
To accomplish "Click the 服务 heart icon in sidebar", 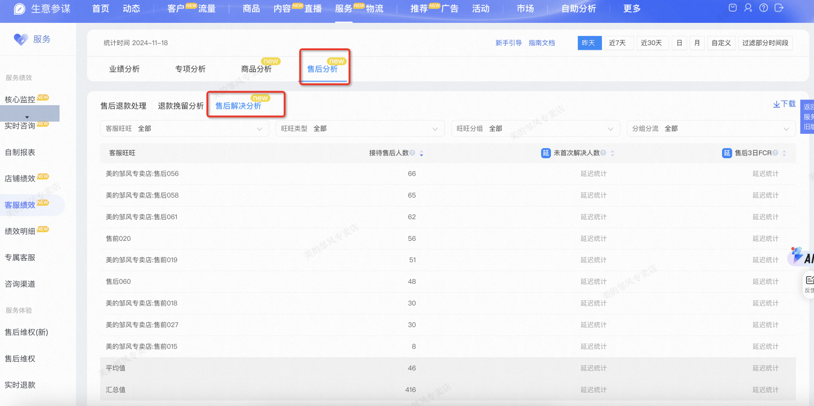I will [21, 39].
